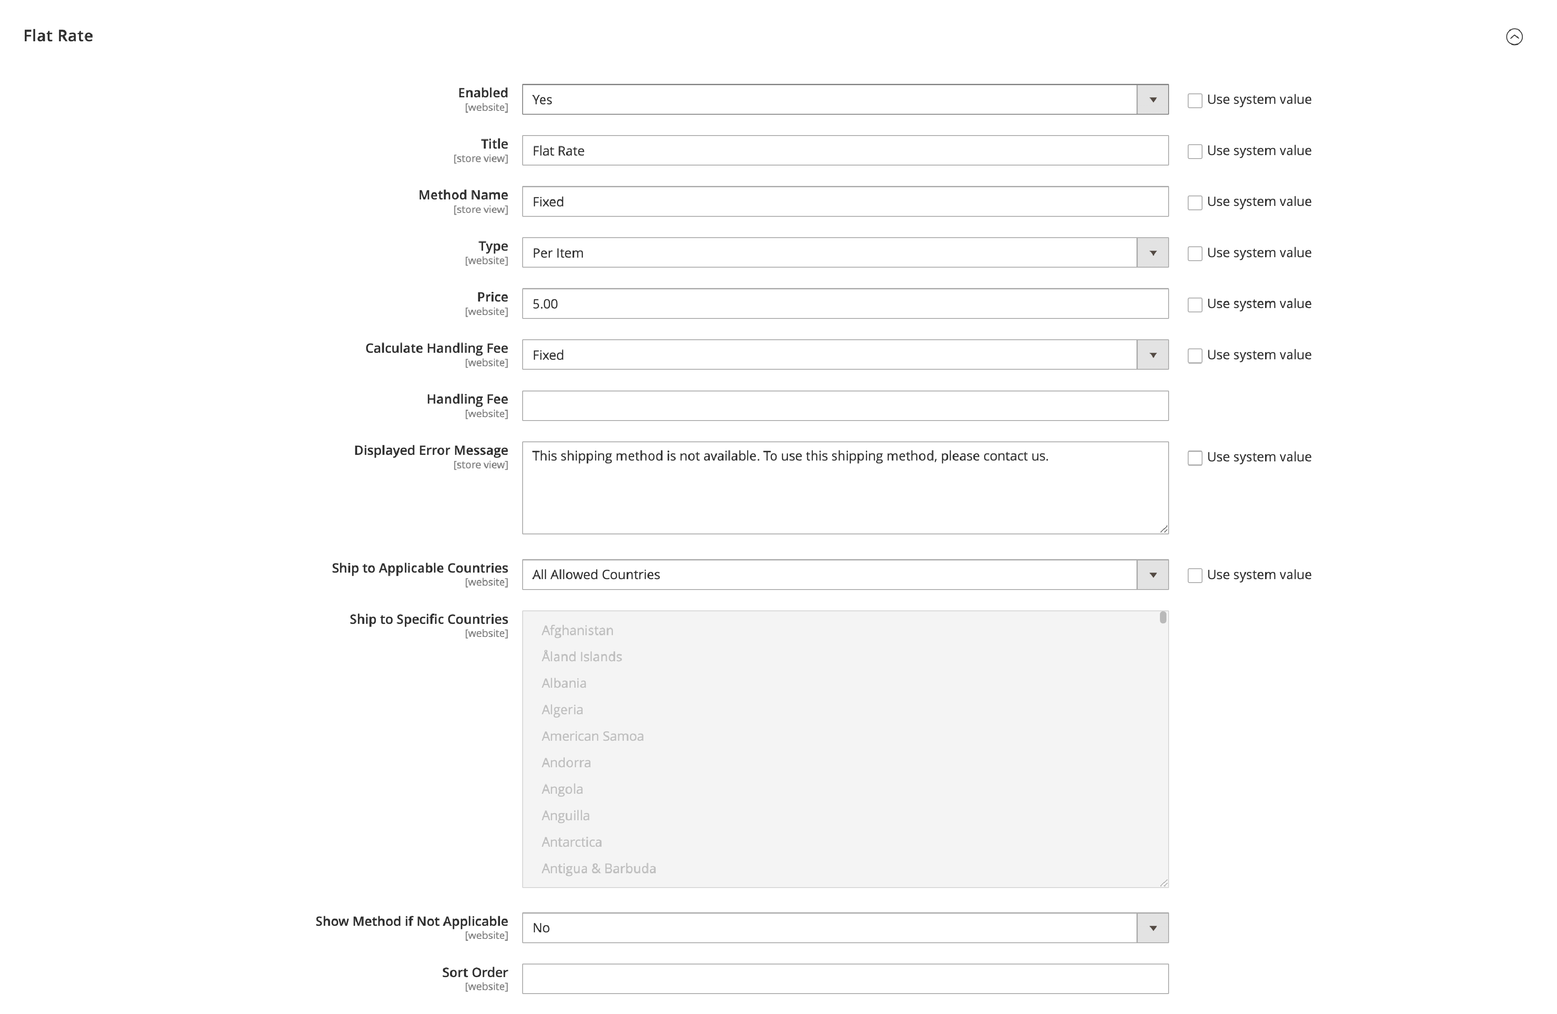Select Antigua and Barbuda from countries list
1557x1014 pixels.
[599, 868]
